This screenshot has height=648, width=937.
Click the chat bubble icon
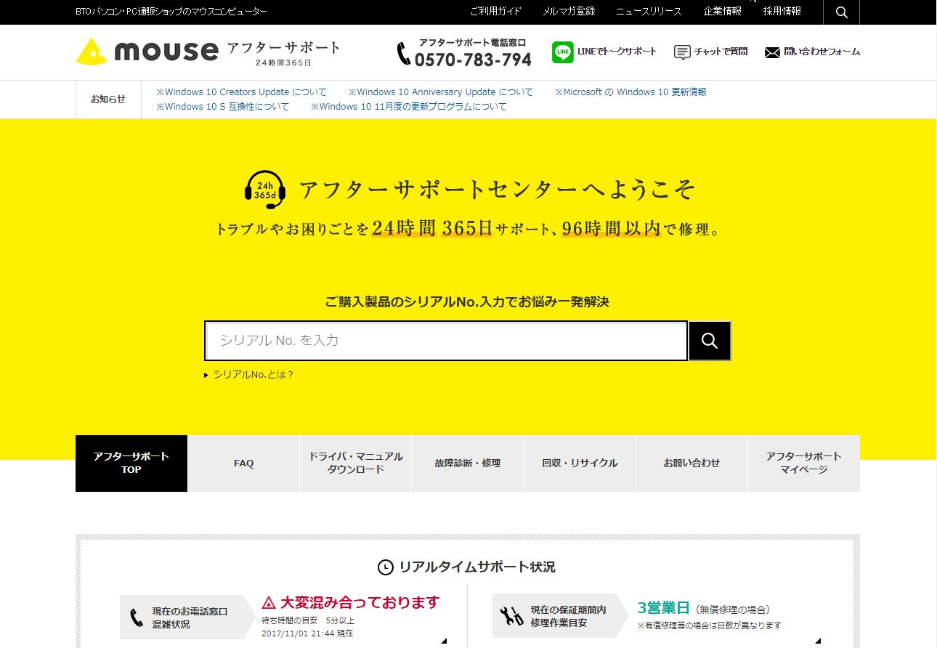[681, 52]
